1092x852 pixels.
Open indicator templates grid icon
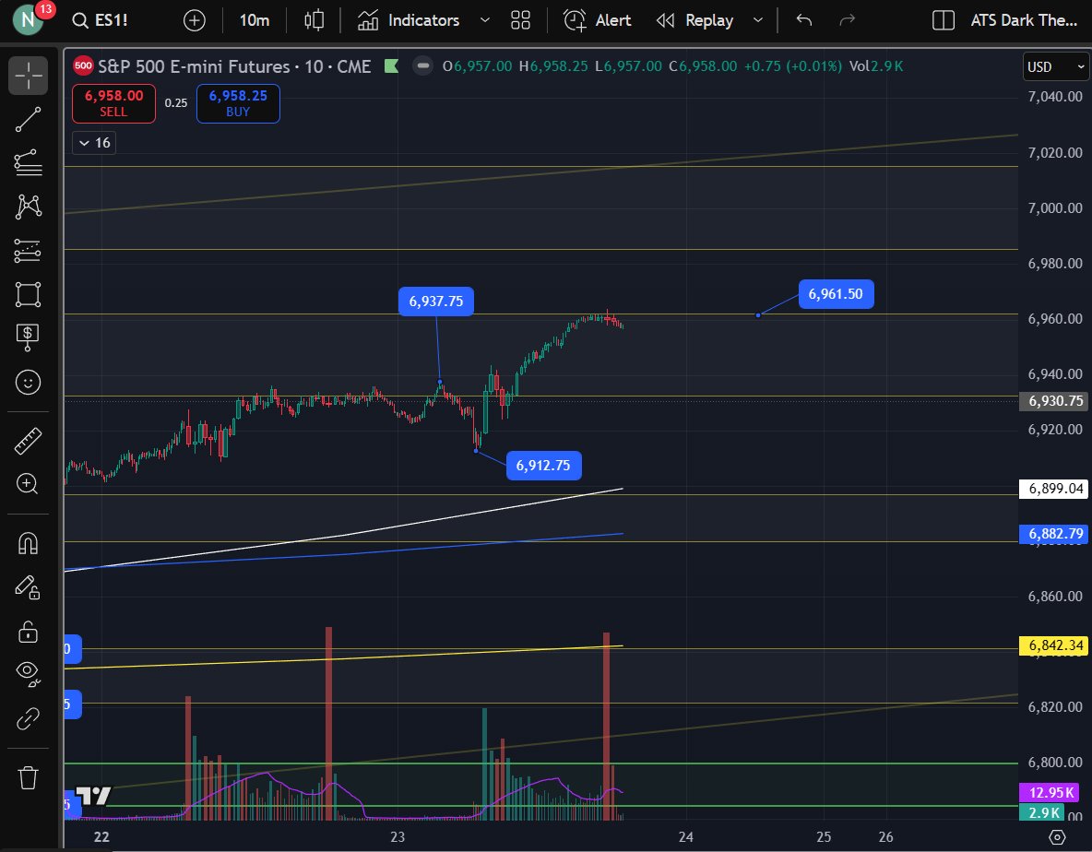[520, 20]
